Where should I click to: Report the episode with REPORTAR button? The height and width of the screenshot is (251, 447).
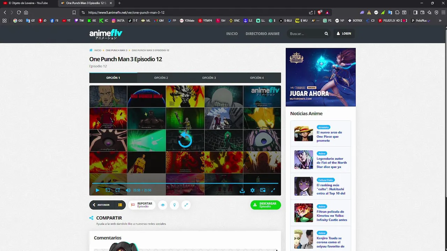click(x=142, y=205)
